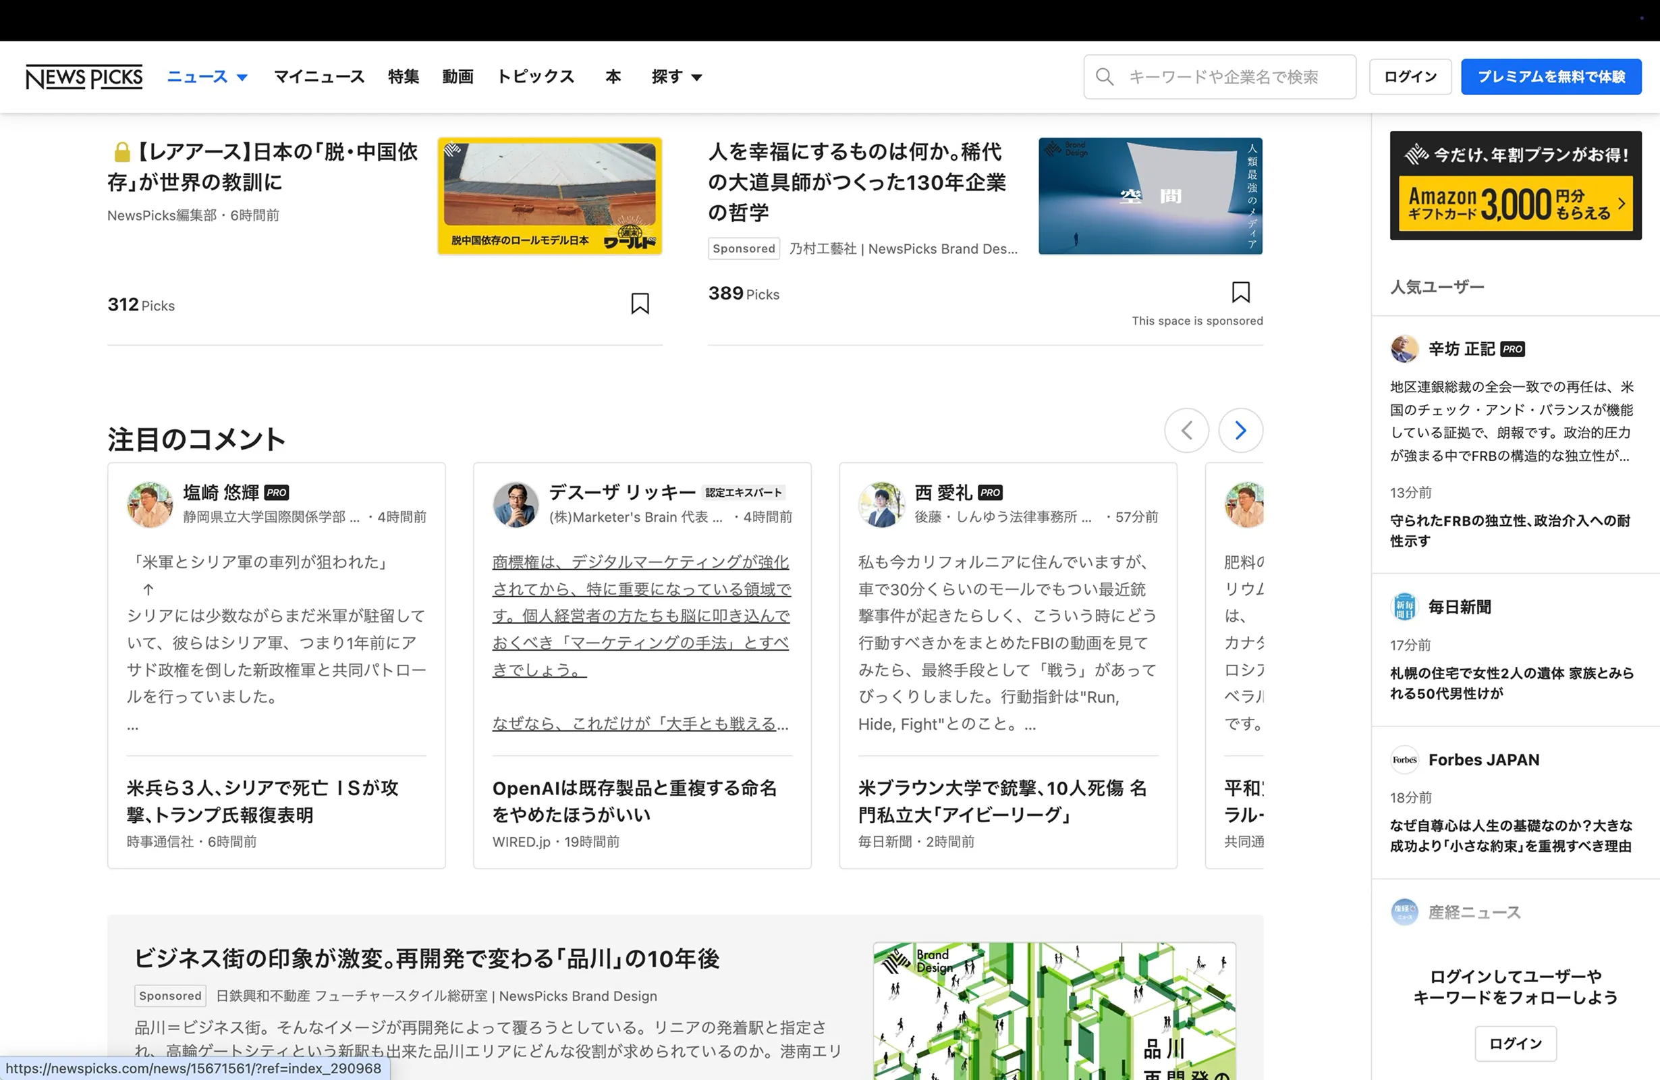1660x1080 pixels.
Task: Click the search magnifier icon
Action: tap(1104, 77)
